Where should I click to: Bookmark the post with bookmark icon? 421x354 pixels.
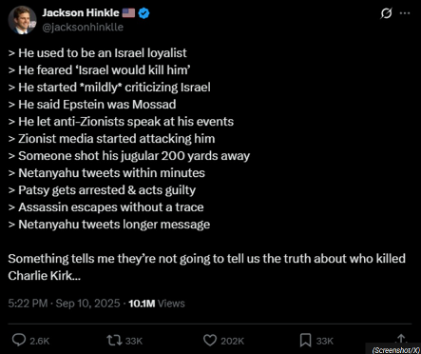[x=305, y=341]
